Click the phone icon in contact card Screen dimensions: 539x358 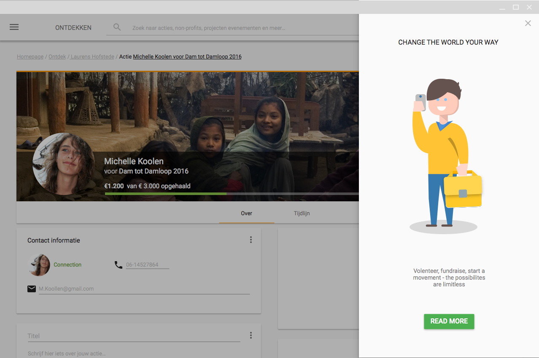(119, 264)
